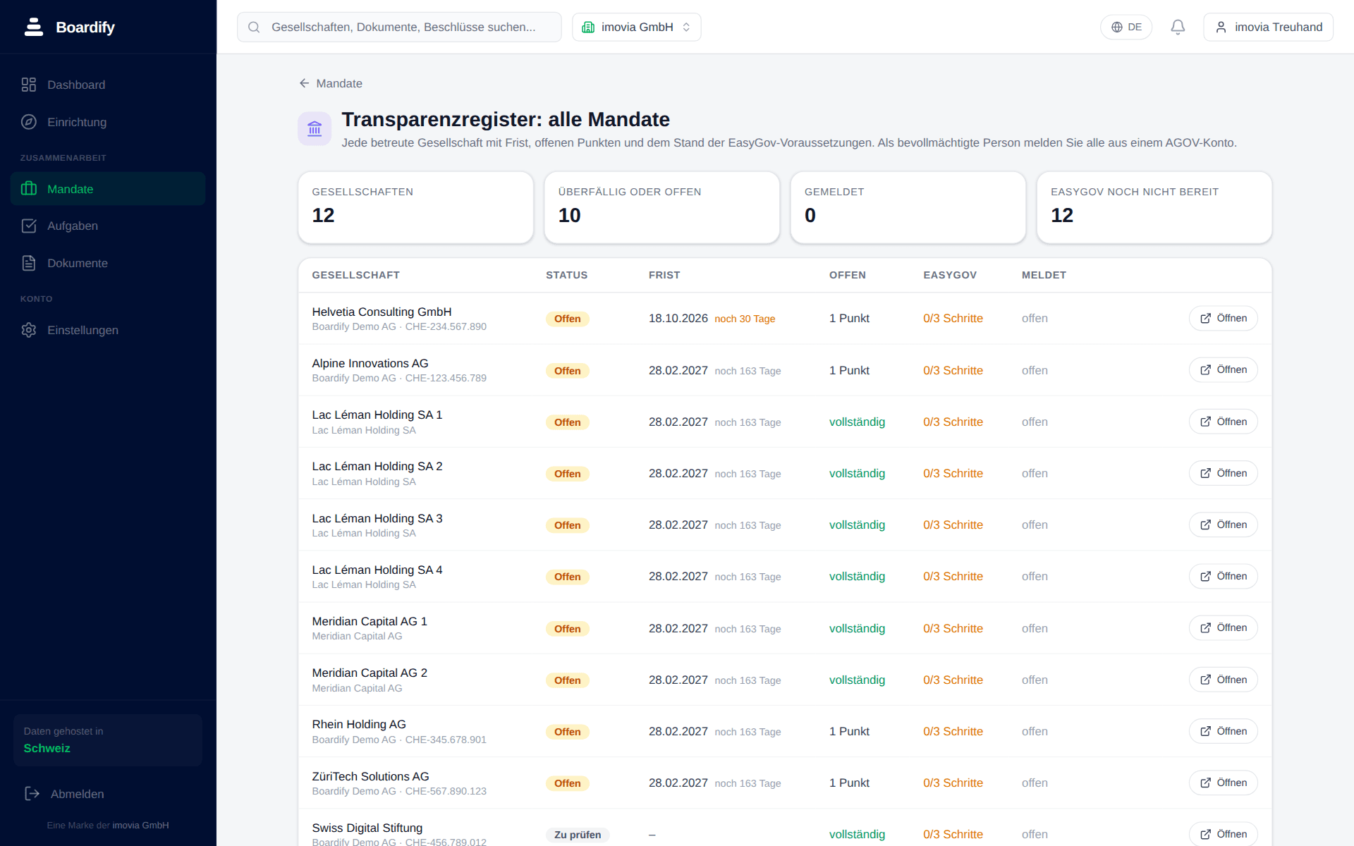Click the Gesellschaften 12 stat card
1354x846 pixels.
[x=415, y=208]
